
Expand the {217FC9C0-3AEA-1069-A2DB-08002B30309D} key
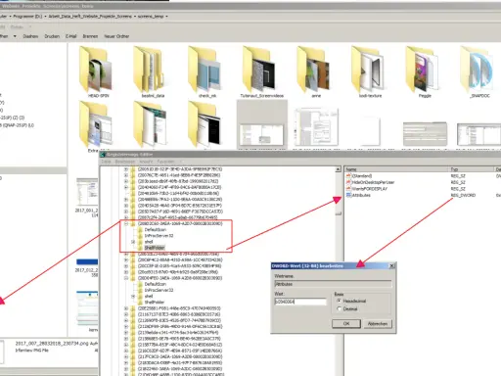(126, 356)
